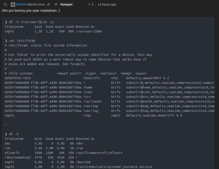Click the '/srv' mount point entry
The width and height of the screenshot is (219, 169).
pyautogui.click(x=87, y=97)
